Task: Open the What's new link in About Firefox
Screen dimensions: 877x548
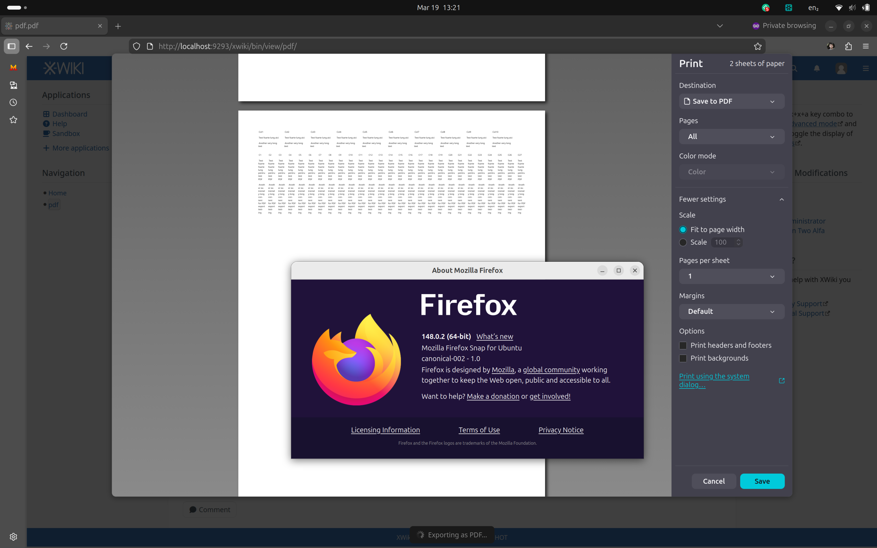Action: coord(494,336)
